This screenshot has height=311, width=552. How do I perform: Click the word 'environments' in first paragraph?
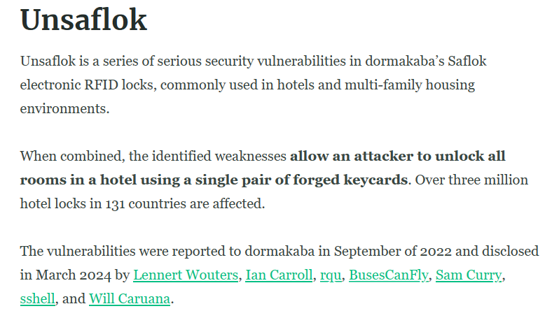pyautogui.click(x=63, y=108)
